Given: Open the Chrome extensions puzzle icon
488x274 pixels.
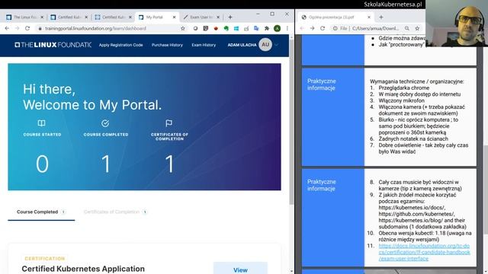Looking at the screenshot, I should tap(267, 28).
